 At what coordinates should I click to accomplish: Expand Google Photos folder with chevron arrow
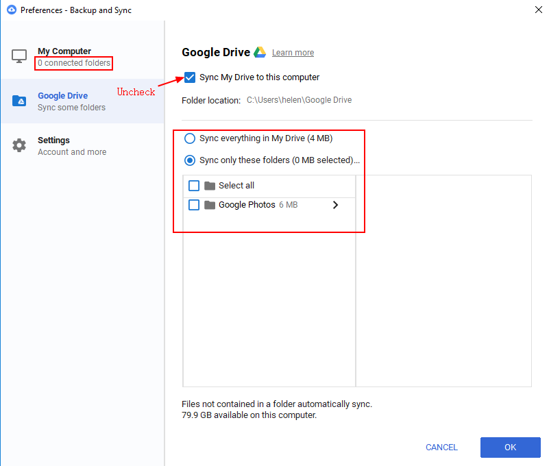(x=335, y=205)
